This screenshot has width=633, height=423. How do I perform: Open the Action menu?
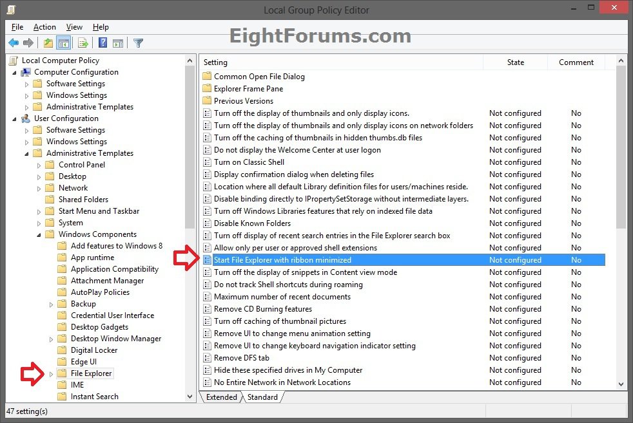[x=44, y=27]
